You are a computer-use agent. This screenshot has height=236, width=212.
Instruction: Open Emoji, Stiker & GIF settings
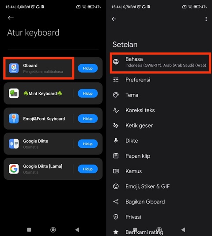(159, 186)
